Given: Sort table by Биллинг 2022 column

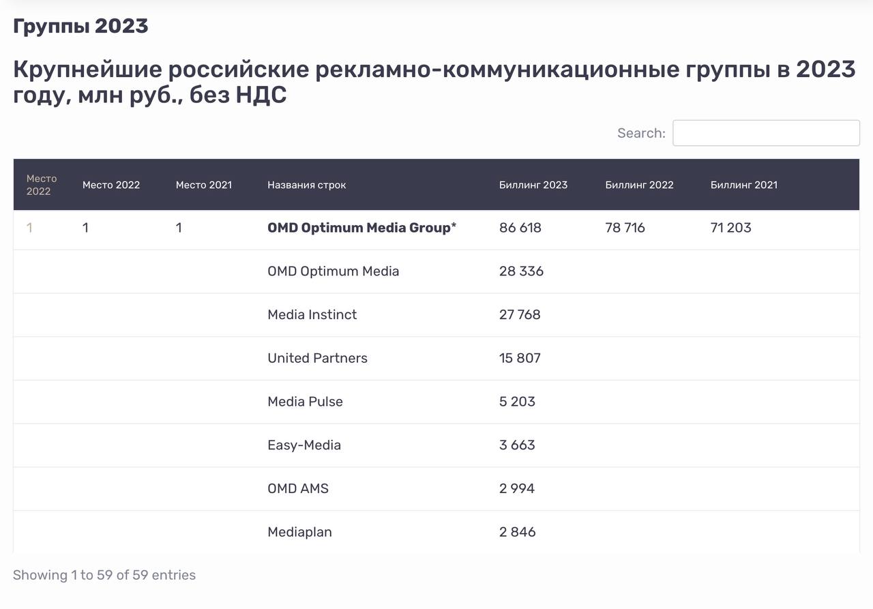Looking at the screenshot, I should tap(639, 185).
